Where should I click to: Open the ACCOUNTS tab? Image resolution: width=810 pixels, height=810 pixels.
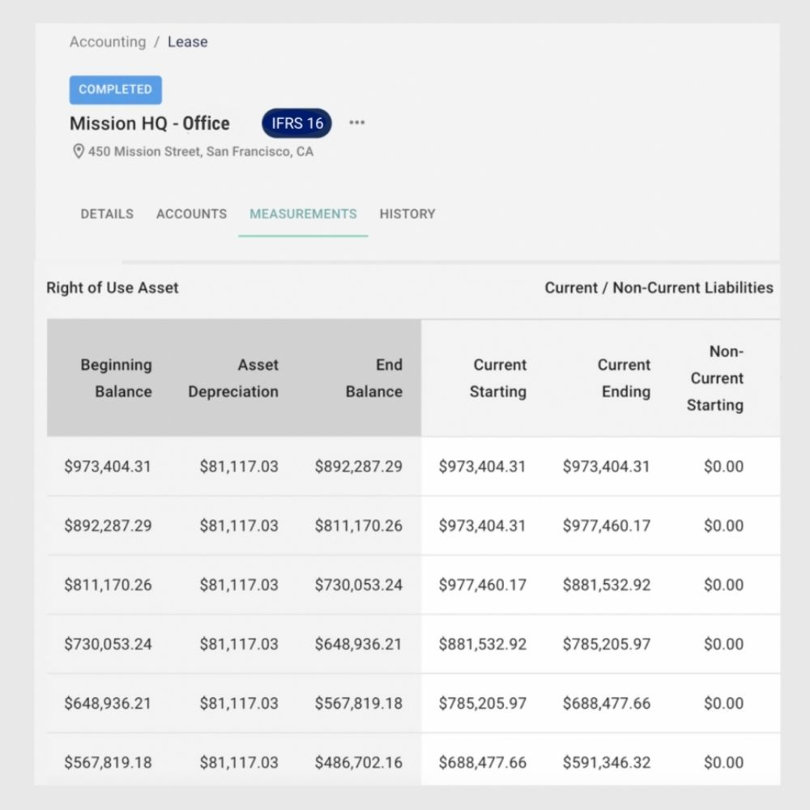[x=191, y=214]
